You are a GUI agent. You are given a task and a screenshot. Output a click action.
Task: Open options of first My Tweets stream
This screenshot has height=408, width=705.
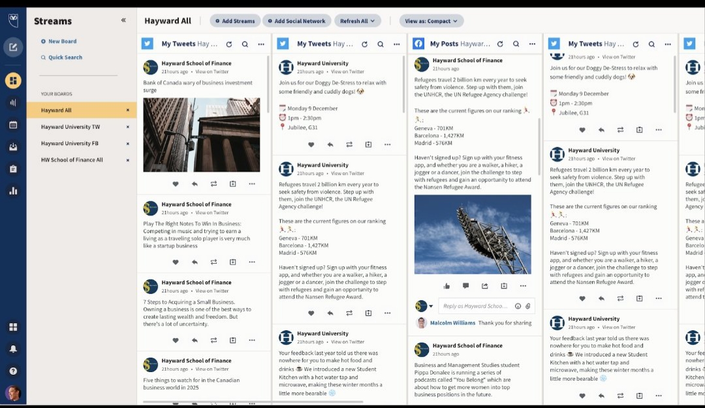261,44
